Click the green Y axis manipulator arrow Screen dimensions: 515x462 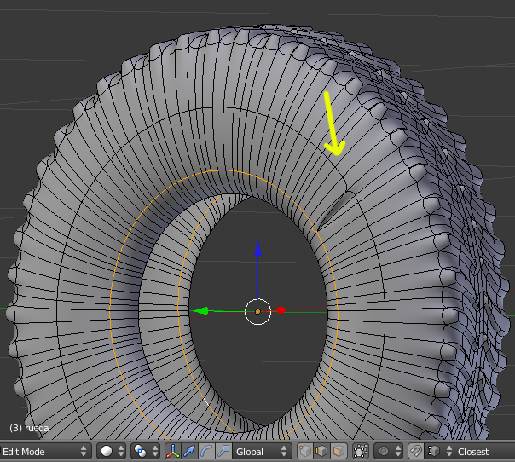[x=201, y=310]
